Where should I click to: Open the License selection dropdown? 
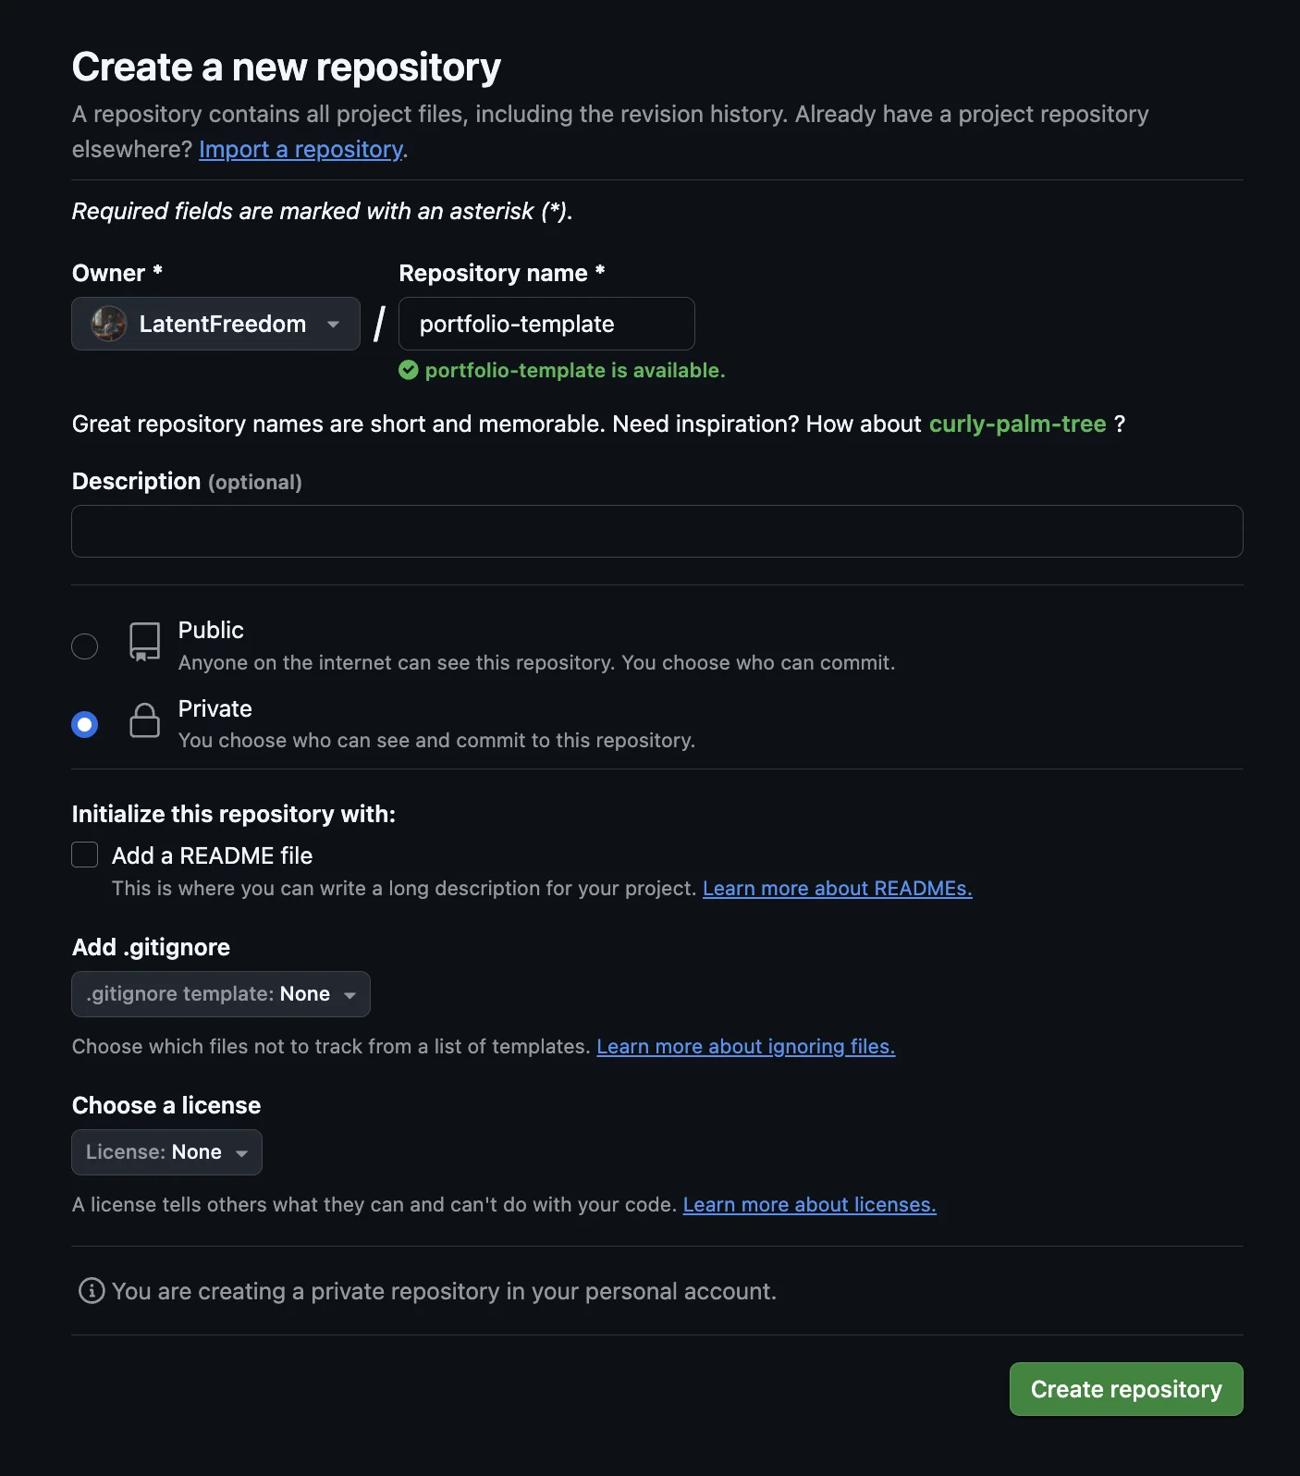coord(166,1151)
